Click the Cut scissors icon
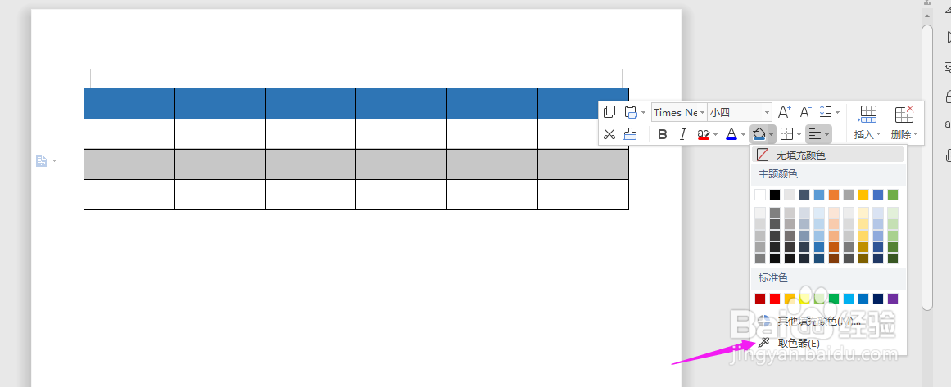 point(609,134)
